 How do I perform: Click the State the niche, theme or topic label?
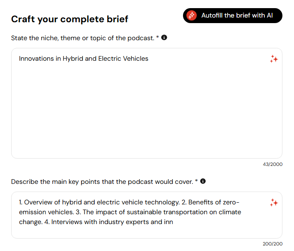coord(83,38)
